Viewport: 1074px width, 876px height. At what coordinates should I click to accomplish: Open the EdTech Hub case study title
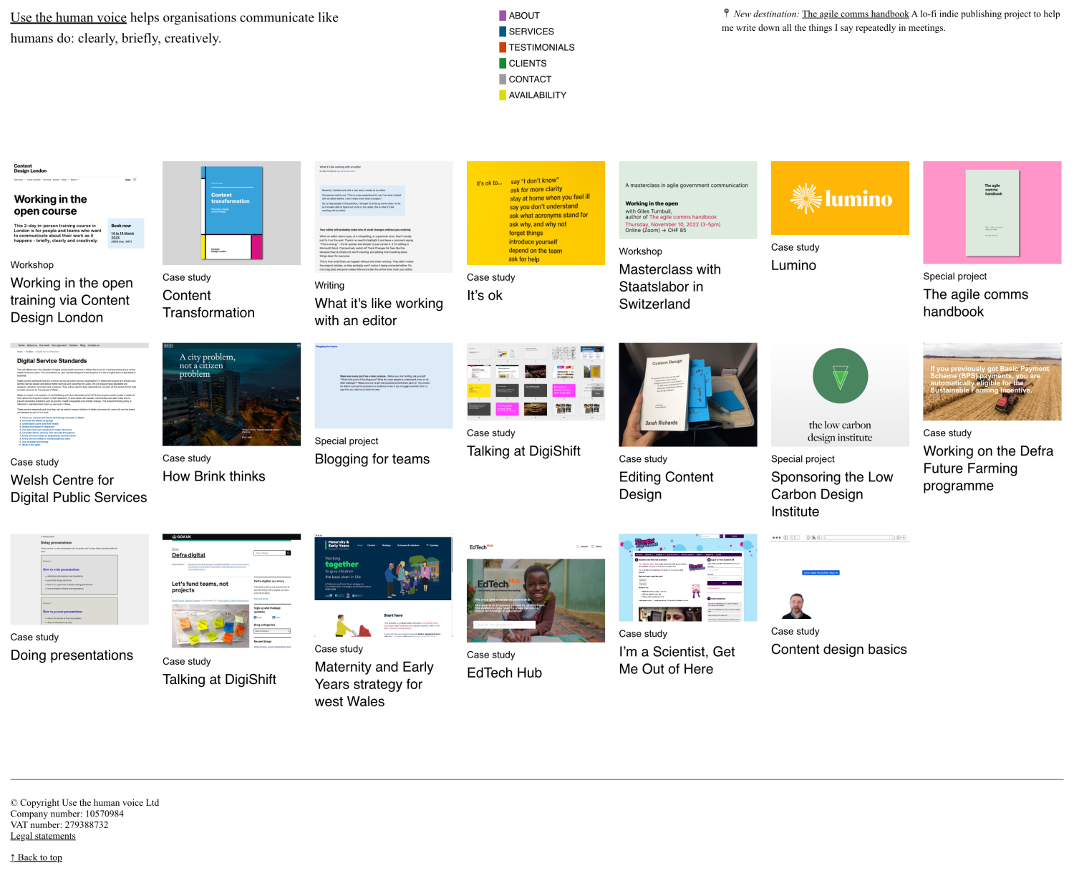[504, 673]
